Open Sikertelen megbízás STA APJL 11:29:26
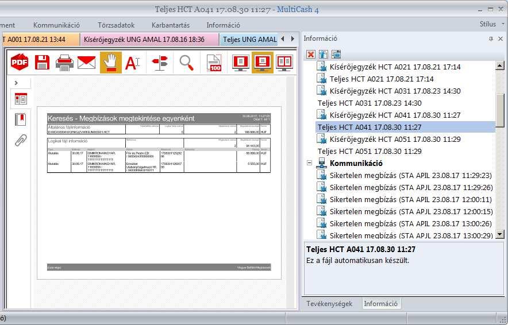 [411, 187]
